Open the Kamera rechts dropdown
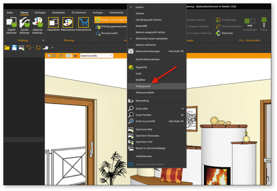Image resolution: width=277 pixels, height=191 pixels. (97, 56)
